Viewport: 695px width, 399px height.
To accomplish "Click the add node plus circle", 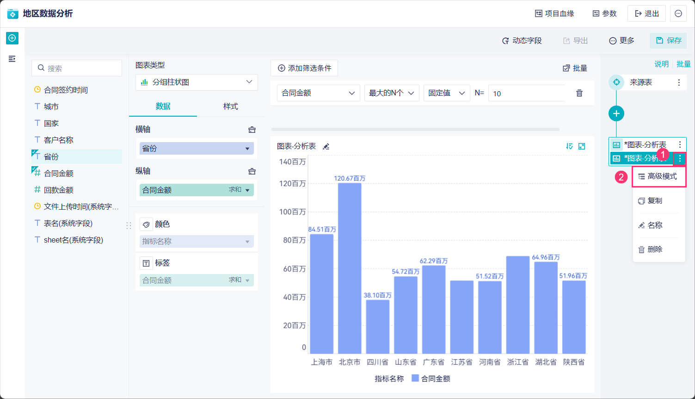I will click(616, 113).
